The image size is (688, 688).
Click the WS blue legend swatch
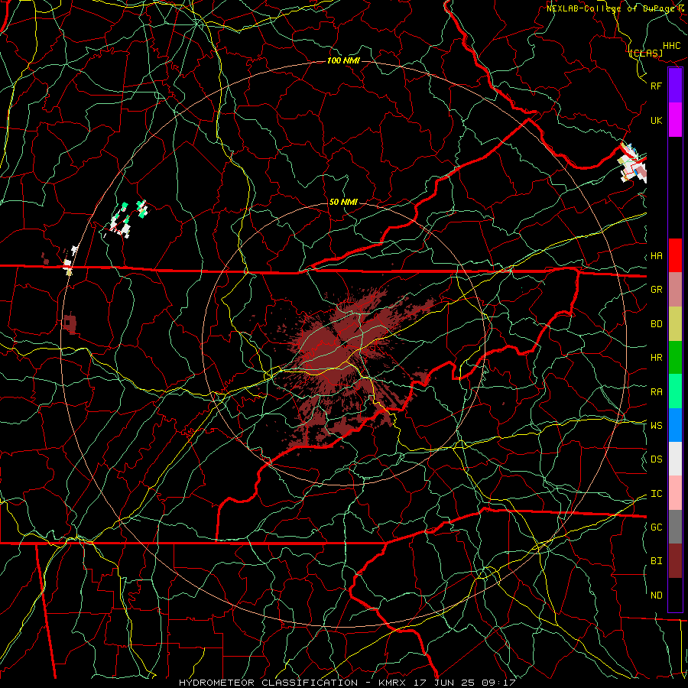(x=675, y=425)
